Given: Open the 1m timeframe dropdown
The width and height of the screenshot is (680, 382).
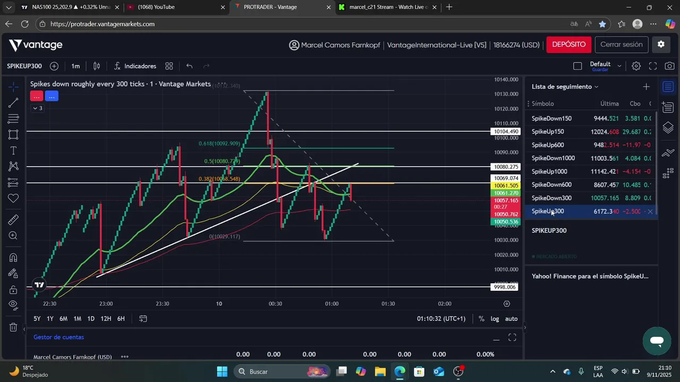Looking at the screenshot, I should pyautogui.click(x=75, y=66).
